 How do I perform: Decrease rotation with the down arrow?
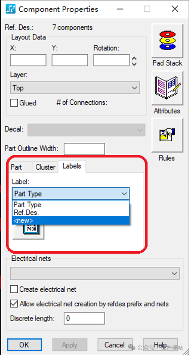134,64
